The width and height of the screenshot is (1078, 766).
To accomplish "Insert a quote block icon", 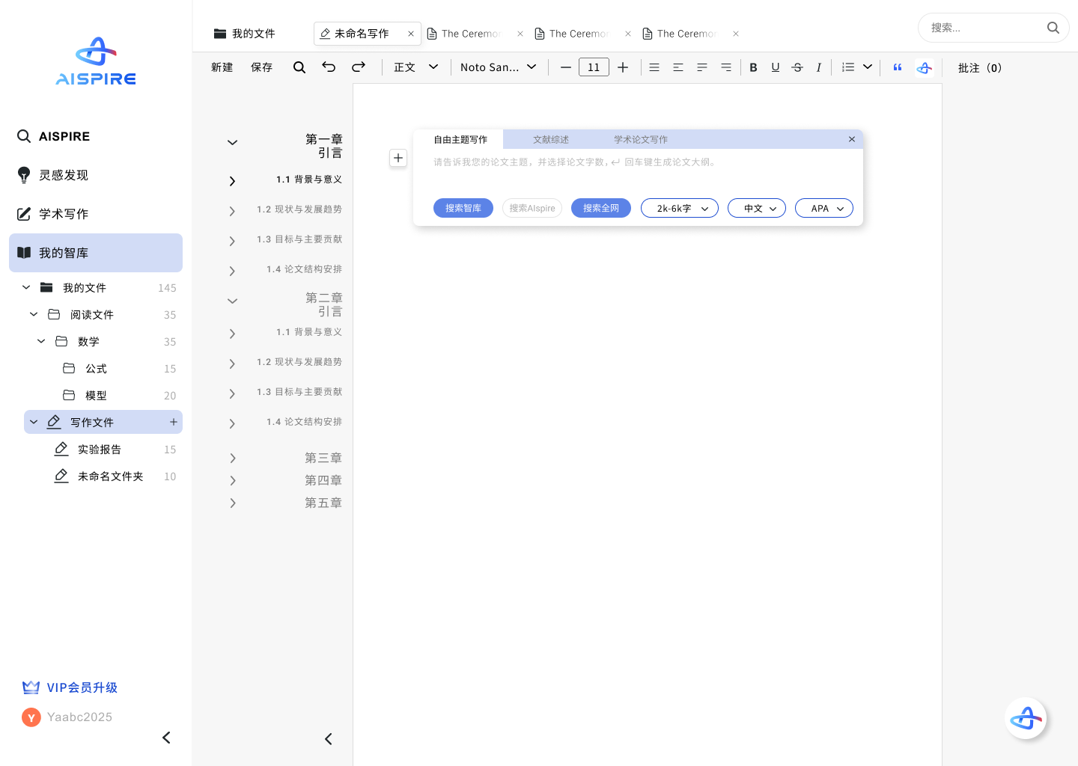I will click(898, 67).
